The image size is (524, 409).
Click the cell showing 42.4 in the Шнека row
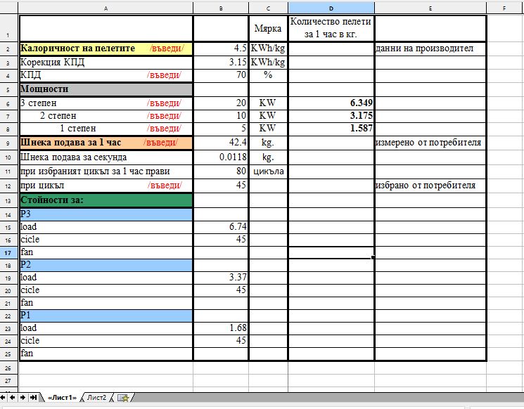tap(221, 143)
